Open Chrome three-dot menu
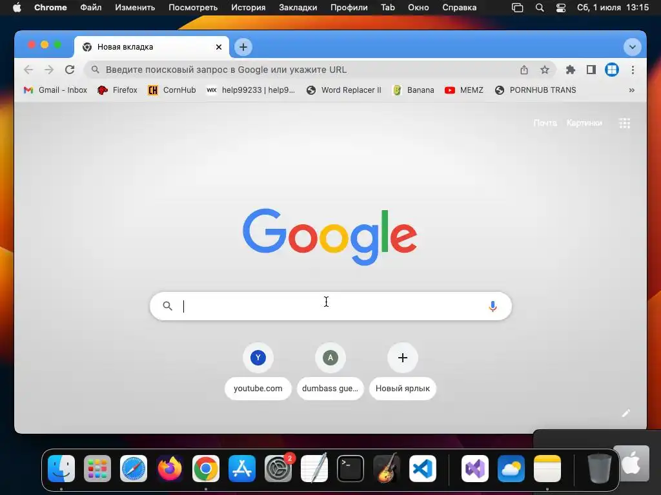The height and width of the screenshot is (495, 661). 633,70
